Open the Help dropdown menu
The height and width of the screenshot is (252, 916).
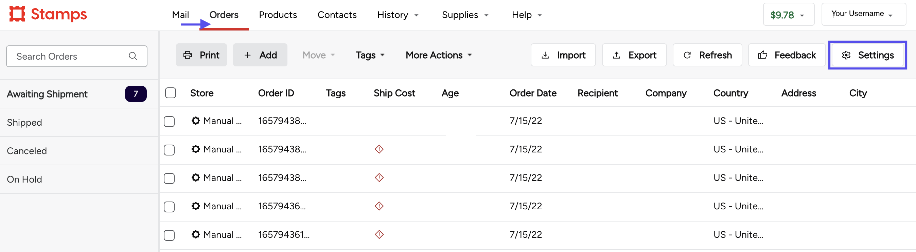[526, 15]
